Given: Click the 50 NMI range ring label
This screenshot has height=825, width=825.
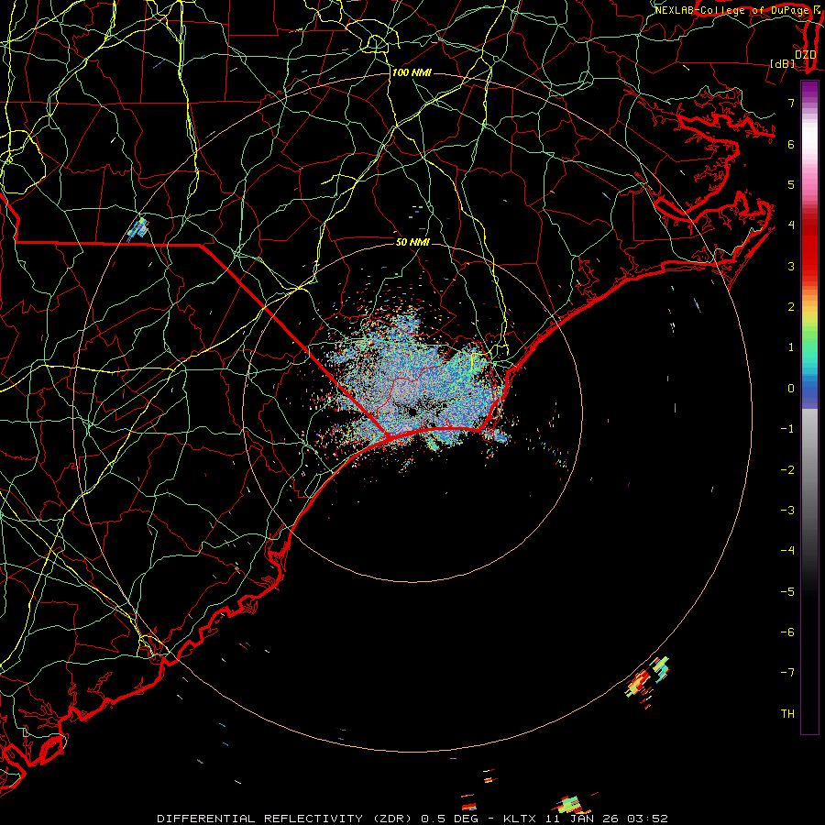Looking at the screenshot, I should (x=412, y=242).
